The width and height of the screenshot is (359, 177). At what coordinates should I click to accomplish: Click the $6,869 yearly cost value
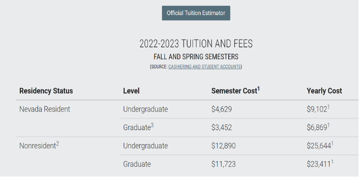[317, 128]
